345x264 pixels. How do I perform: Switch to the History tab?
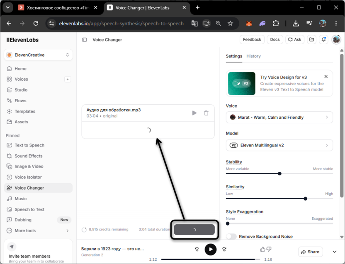[x=253, y=56]
